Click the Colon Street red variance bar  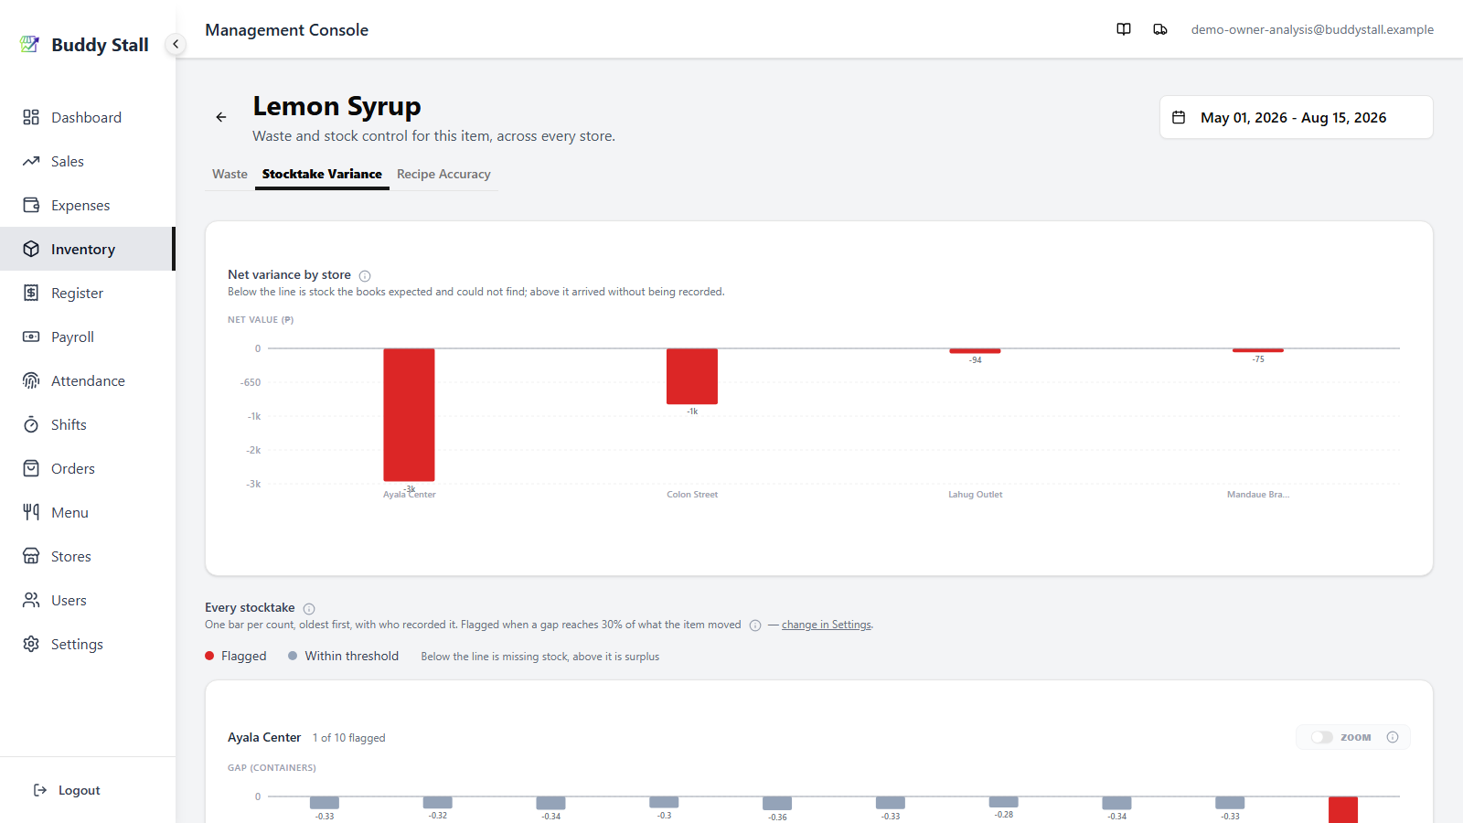pos(692,376)
